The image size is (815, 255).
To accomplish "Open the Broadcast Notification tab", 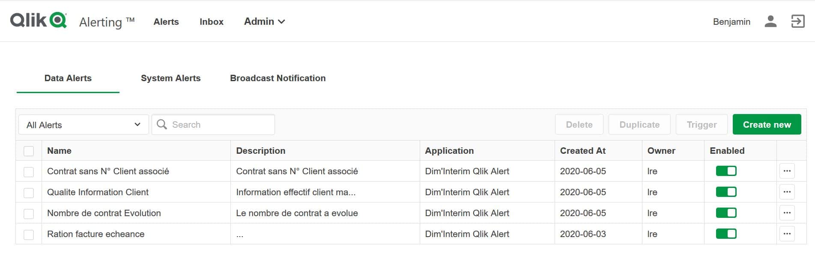I will pos(278,78).
